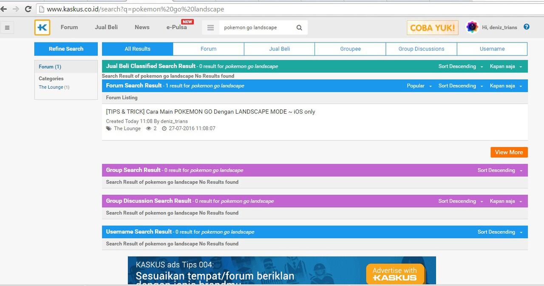Open Hi, deniz_trians account menu
The width and height of the screenshot is (544, 286).
point(499,27)
